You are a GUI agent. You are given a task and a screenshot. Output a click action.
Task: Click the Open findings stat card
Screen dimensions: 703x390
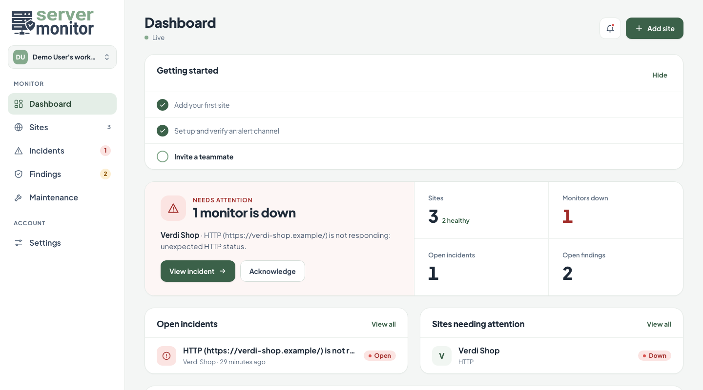616,267
